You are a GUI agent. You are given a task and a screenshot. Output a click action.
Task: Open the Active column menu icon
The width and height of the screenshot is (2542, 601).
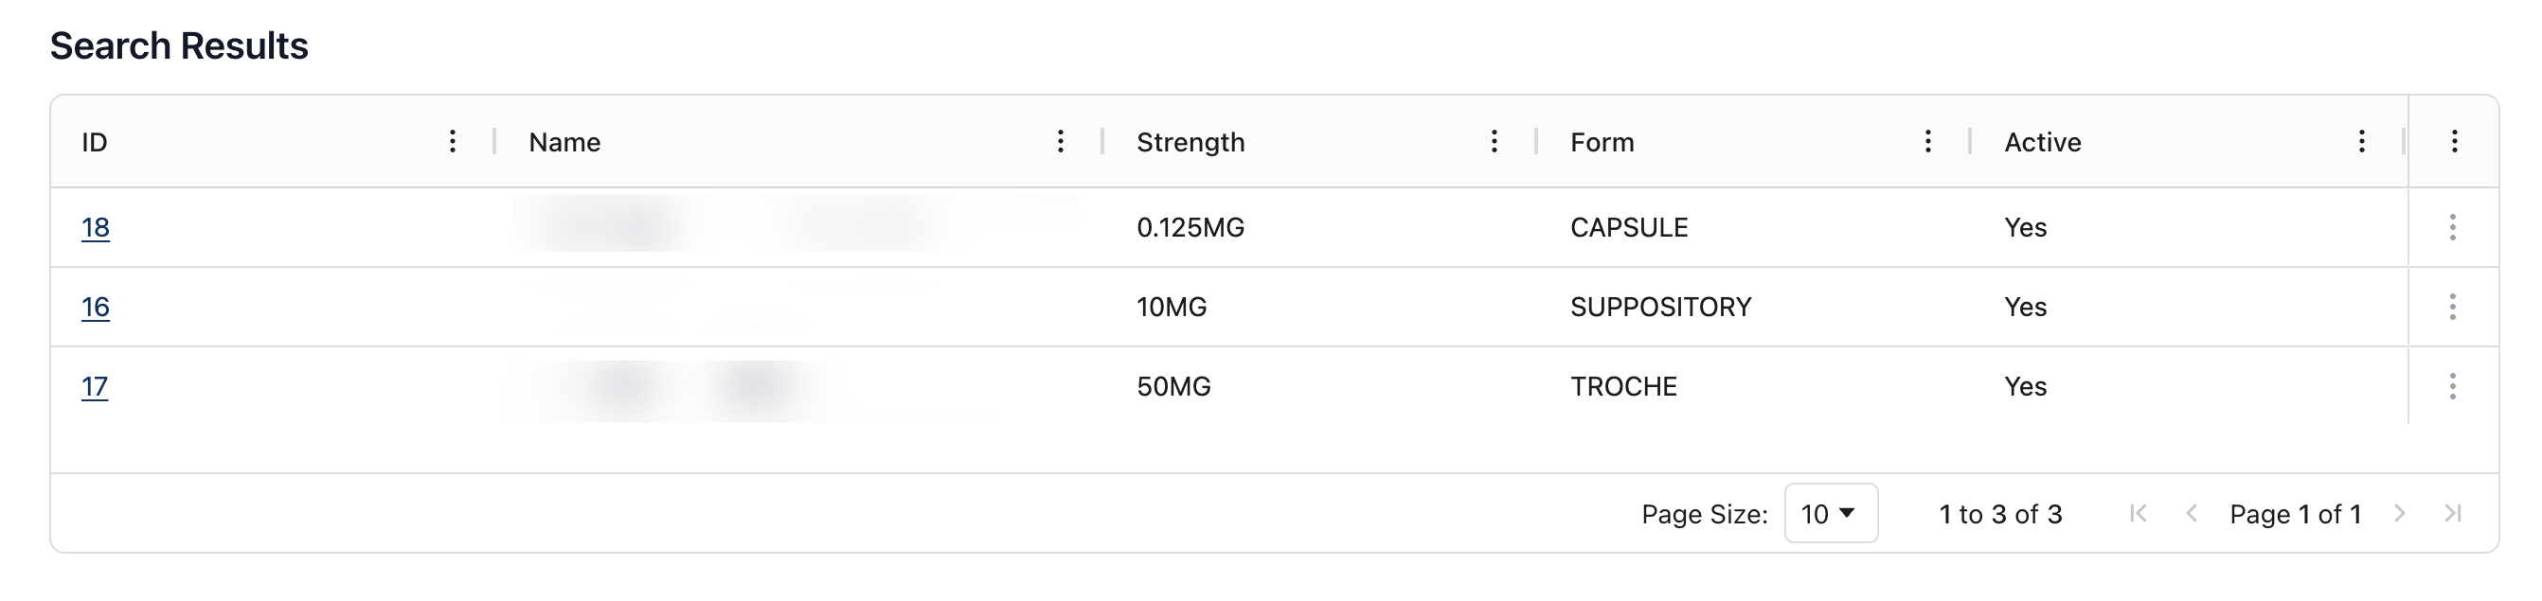2361,142
